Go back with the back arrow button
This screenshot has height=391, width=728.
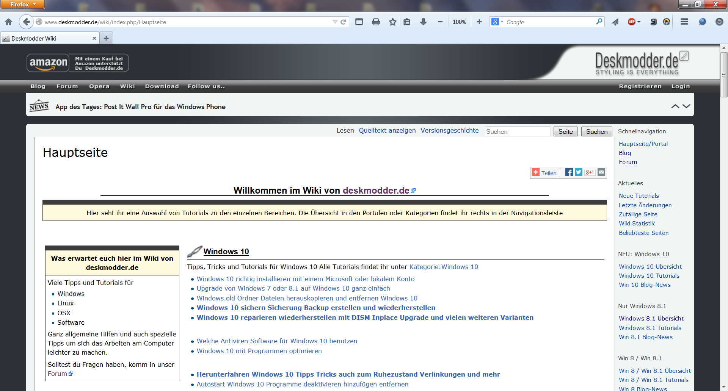tap(26, 22)
